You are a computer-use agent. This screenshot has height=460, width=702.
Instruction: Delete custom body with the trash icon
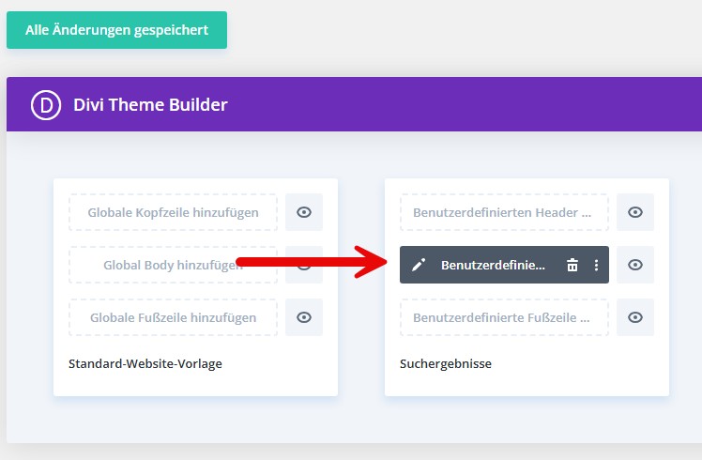pos(572,265)
